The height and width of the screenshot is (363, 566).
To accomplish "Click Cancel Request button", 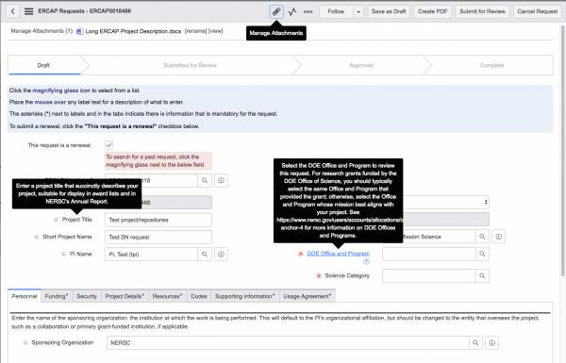I will click(537, 11).
